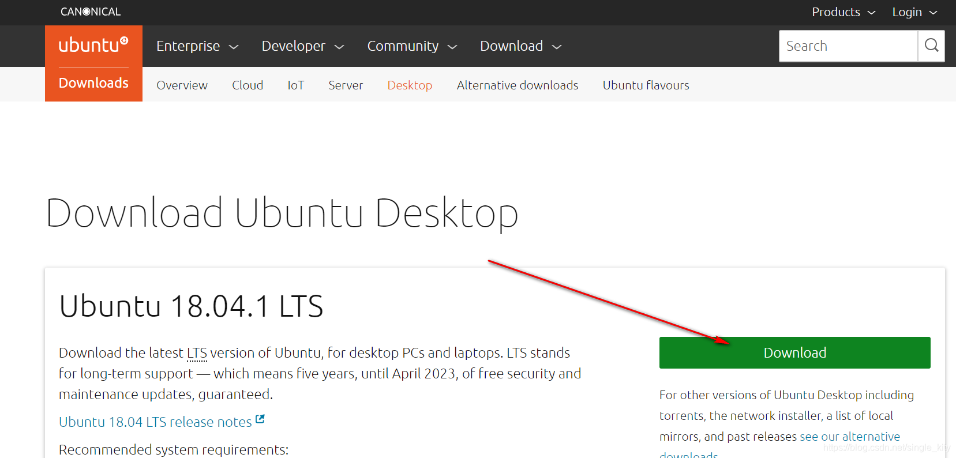Open Alternative downloads tab

tap(518, 85)
